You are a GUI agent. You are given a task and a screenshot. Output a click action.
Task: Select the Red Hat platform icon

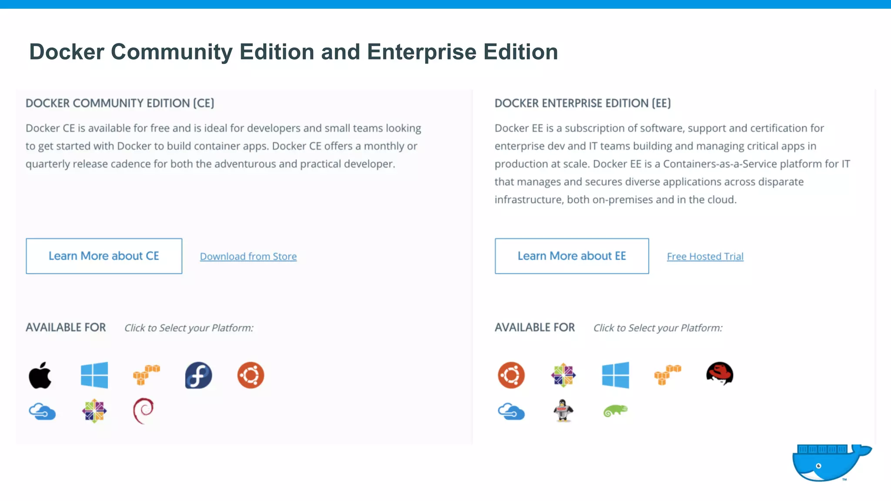click(720, 374)
